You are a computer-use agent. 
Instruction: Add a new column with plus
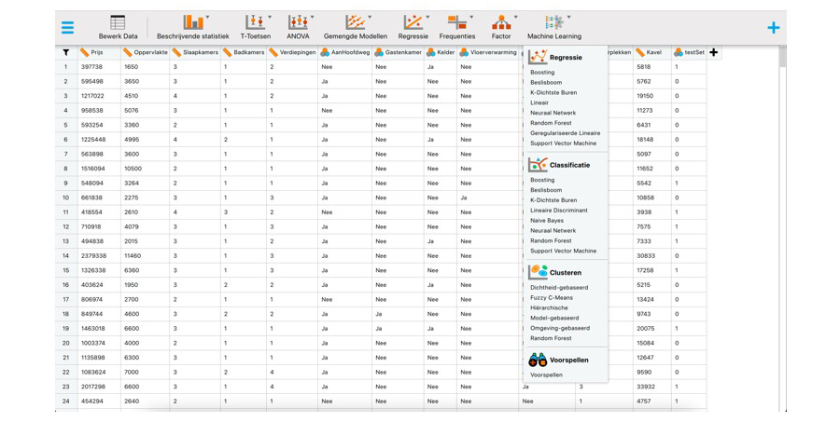tap(714, 53)
